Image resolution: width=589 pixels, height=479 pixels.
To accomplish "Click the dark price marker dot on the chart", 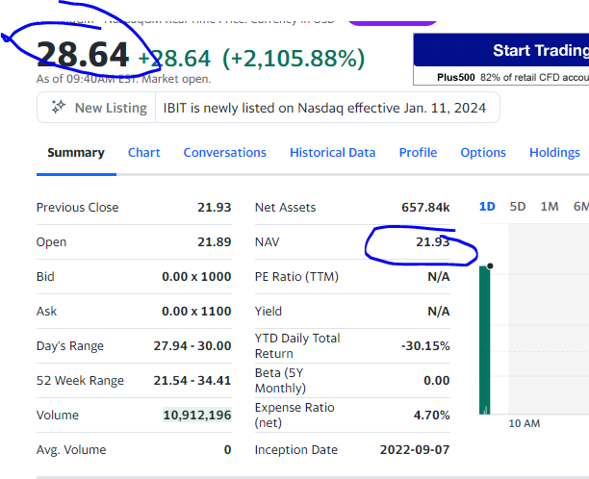I will (490, 266).
